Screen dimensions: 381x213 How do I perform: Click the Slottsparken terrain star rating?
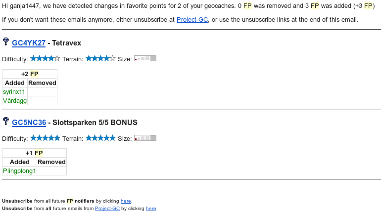click(x=100, y=138)
